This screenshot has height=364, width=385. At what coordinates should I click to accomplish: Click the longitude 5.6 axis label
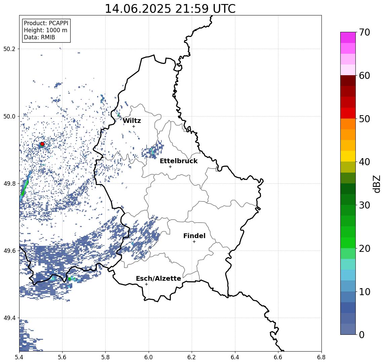click(62, 357)
